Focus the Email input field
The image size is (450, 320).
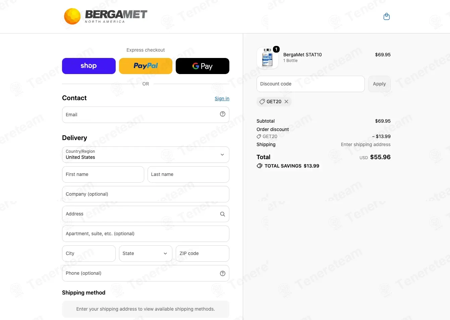[x=146, y=115]
